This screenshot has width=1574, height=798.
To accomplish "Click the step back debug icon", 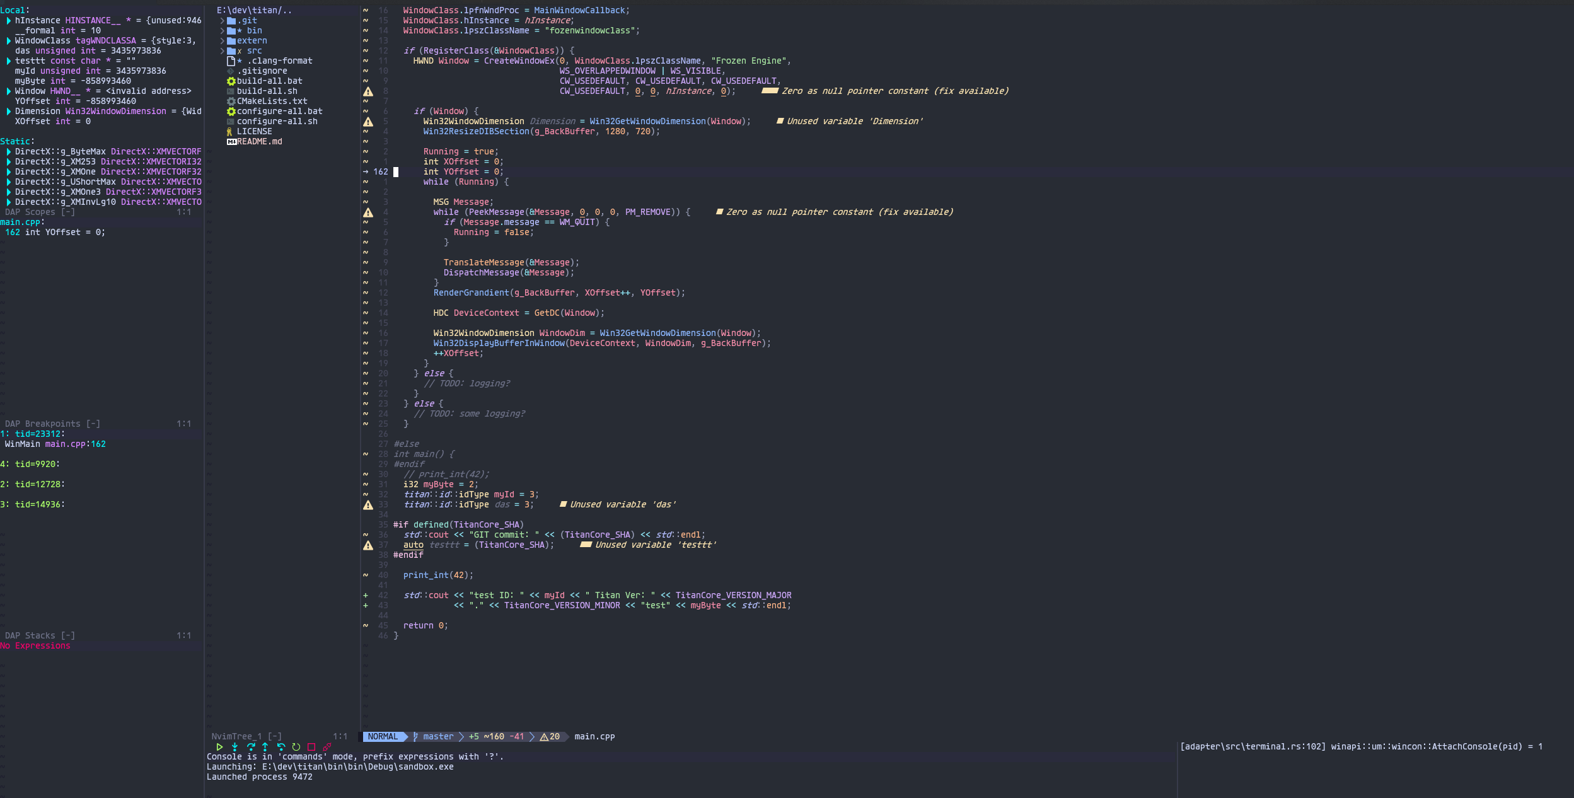I will 281,747.
